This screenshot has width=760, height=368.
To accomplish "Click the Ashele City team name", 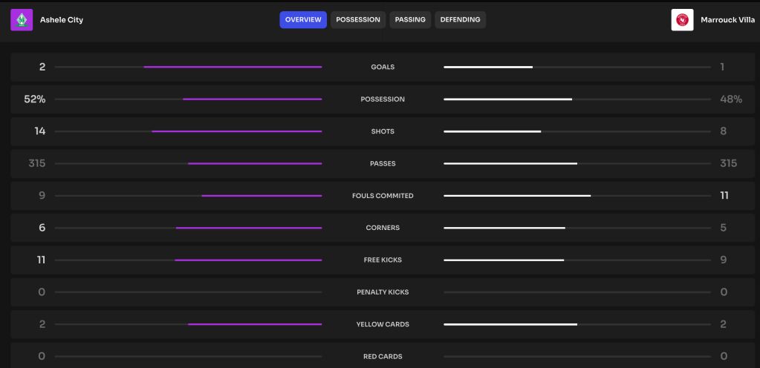I will click(x=62, y=20).
